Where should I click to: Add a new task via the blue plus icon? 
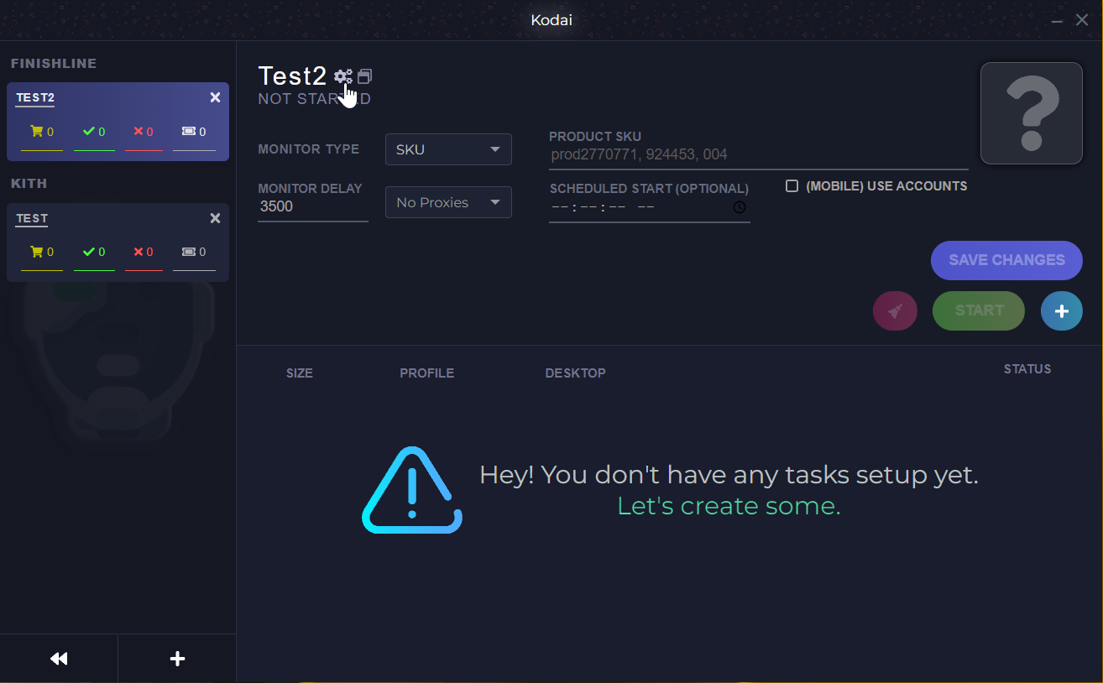(1061, 310)
